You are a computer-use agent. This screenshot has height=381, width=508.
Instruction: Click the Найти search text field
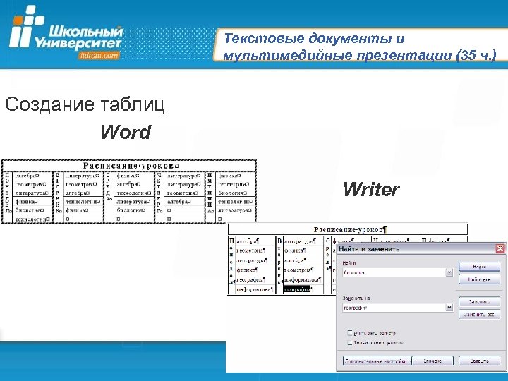click(x=394, y=272)
